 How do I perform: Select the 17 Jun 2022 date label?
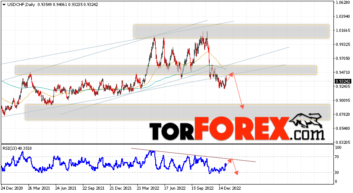pos(175,188)
